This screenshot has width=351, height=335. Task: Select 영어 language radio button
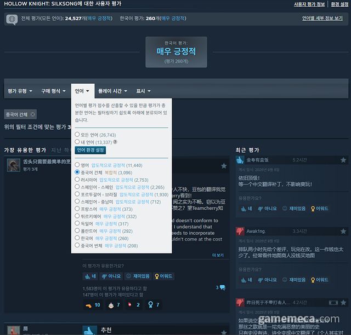77,165
